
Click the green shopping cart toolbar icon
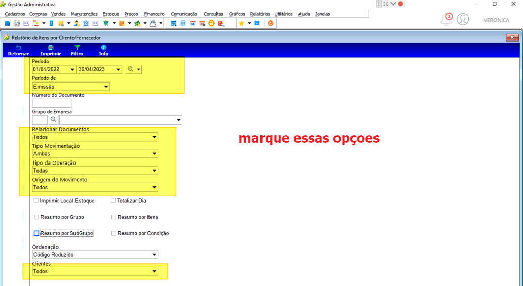(x=106, y=23)
